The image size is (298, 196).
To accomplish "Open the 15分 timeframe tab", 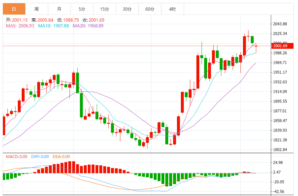I will click(105, 9).
